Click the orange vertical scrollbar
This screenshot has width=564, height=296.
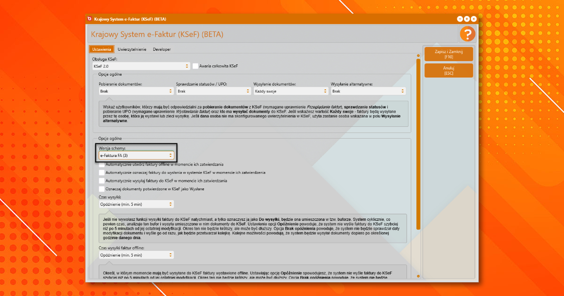pos(418,141)
